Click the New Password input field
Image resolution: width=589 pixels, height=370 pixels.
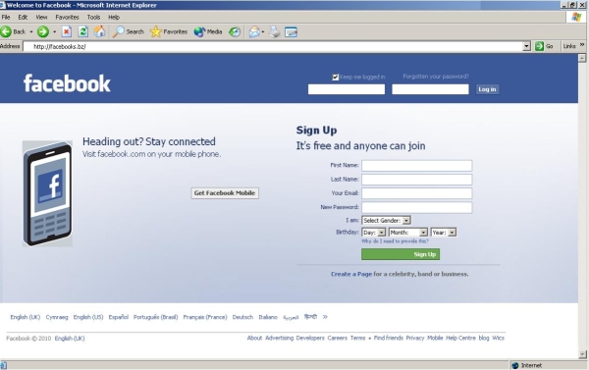416,207
